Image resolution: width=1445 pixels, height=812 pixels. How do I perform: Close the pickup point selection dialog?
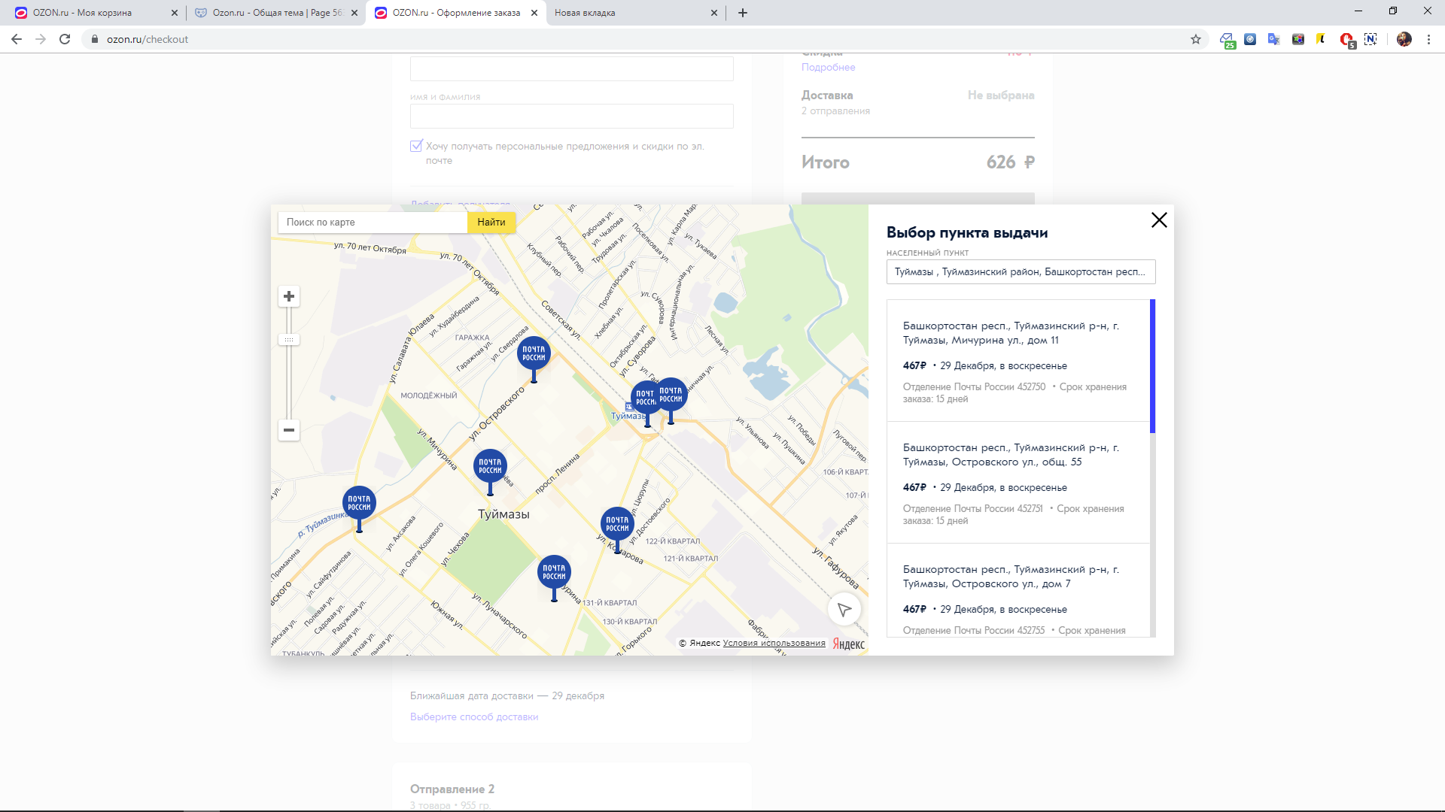[1159, 220]
